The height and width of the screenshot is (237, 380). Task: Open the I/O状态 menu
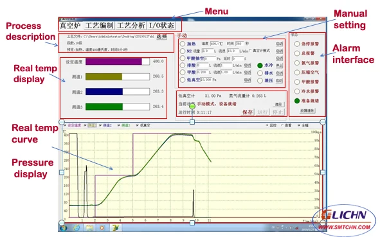(161, 26)
